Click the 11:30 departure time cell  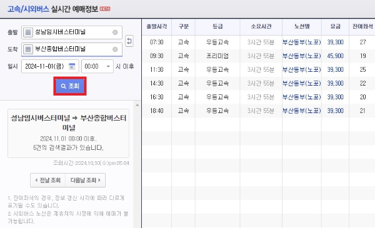click(157, 70)
